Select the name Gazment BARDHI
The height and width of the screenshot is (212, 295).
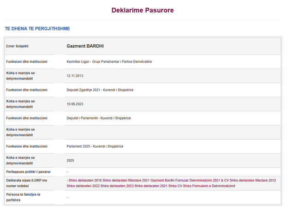(85, 46)
